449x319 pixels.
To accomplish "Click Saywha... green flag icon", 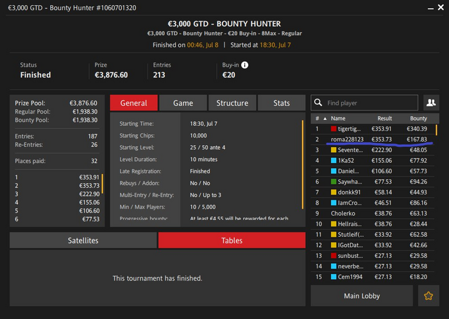I will 334,182.
